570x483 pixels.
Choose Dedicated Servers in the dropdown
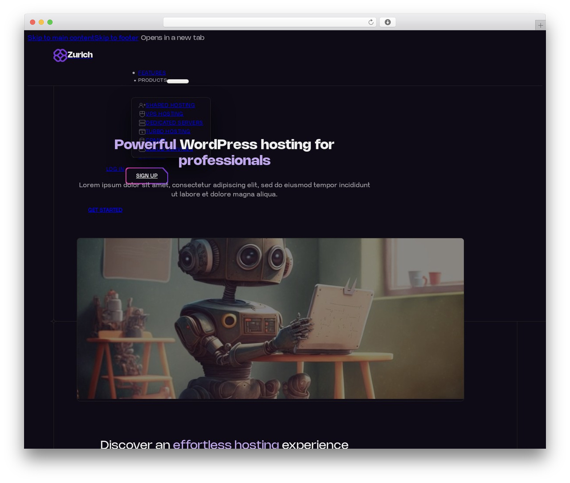pyautogui.click(x=174, y=123)
